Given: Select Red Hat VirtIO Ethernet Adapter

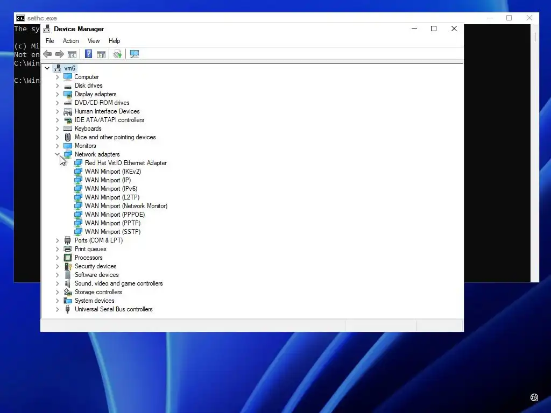Looking at the screenshot, I should click(126, 163).
